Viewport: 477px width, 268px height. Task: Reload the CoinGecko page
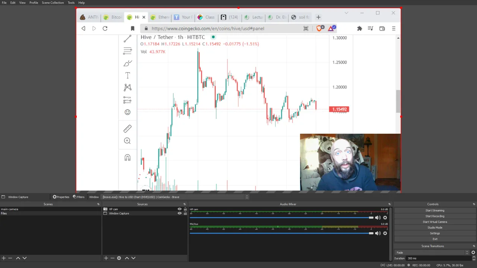(105, 28)
